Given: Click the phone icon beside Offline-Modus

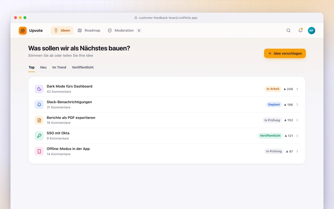Looking at the screenshot, I should (39, 151).
